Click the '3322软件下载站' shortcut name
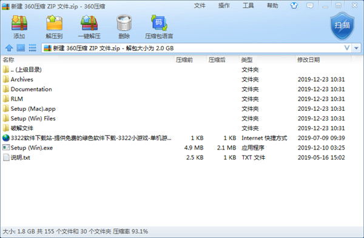 point(91,138)
